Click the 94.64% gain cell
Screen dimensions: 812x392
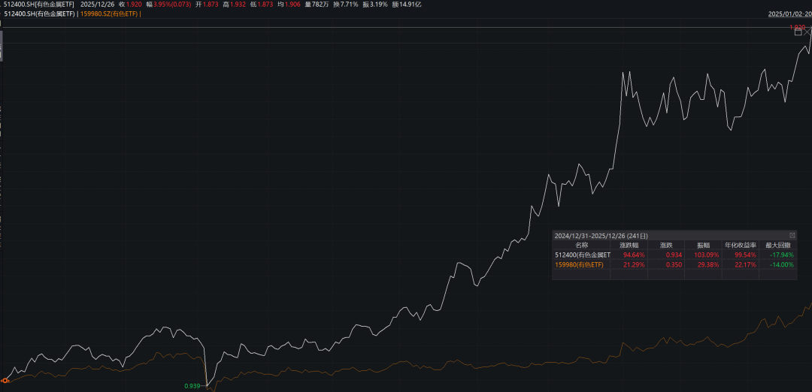point(635,255)
